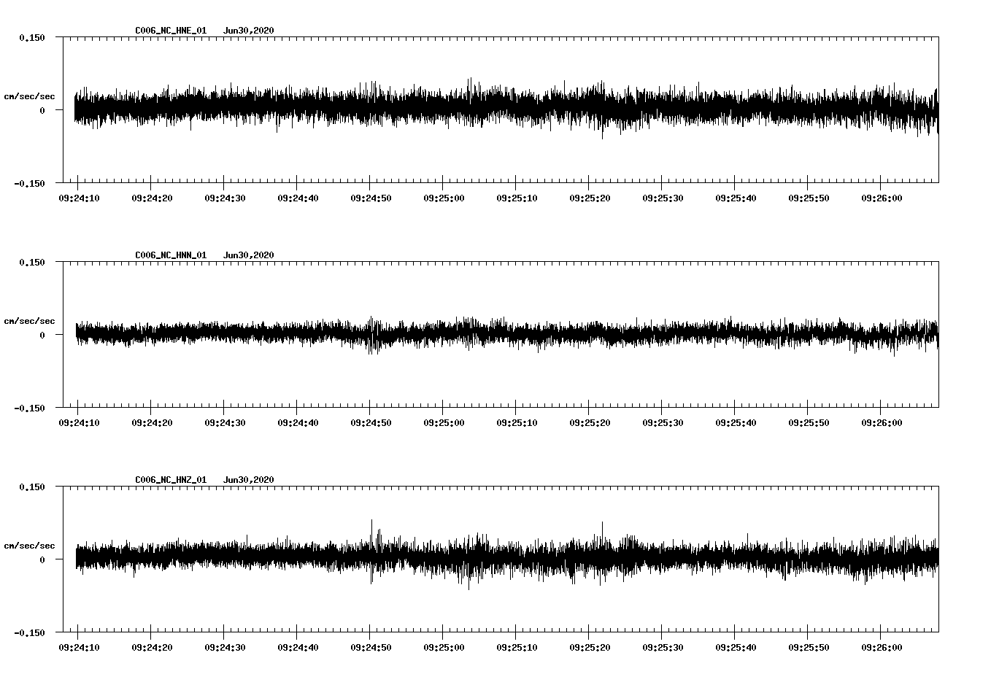
Task: Click the 09:24:30 time label under the HNE plot
Action: point(225,198)
